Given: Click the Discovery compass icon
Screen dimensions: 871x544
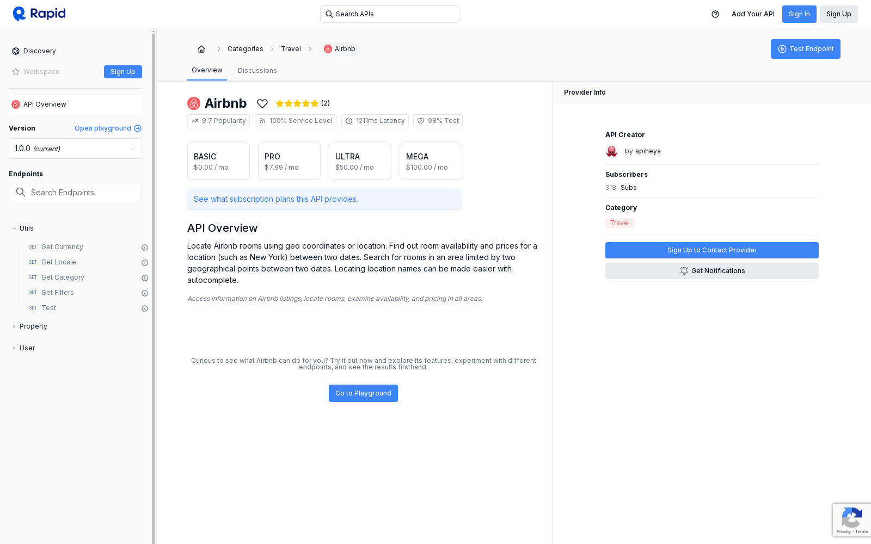Looking at the screenshot, I should click(x=16, y=51).
